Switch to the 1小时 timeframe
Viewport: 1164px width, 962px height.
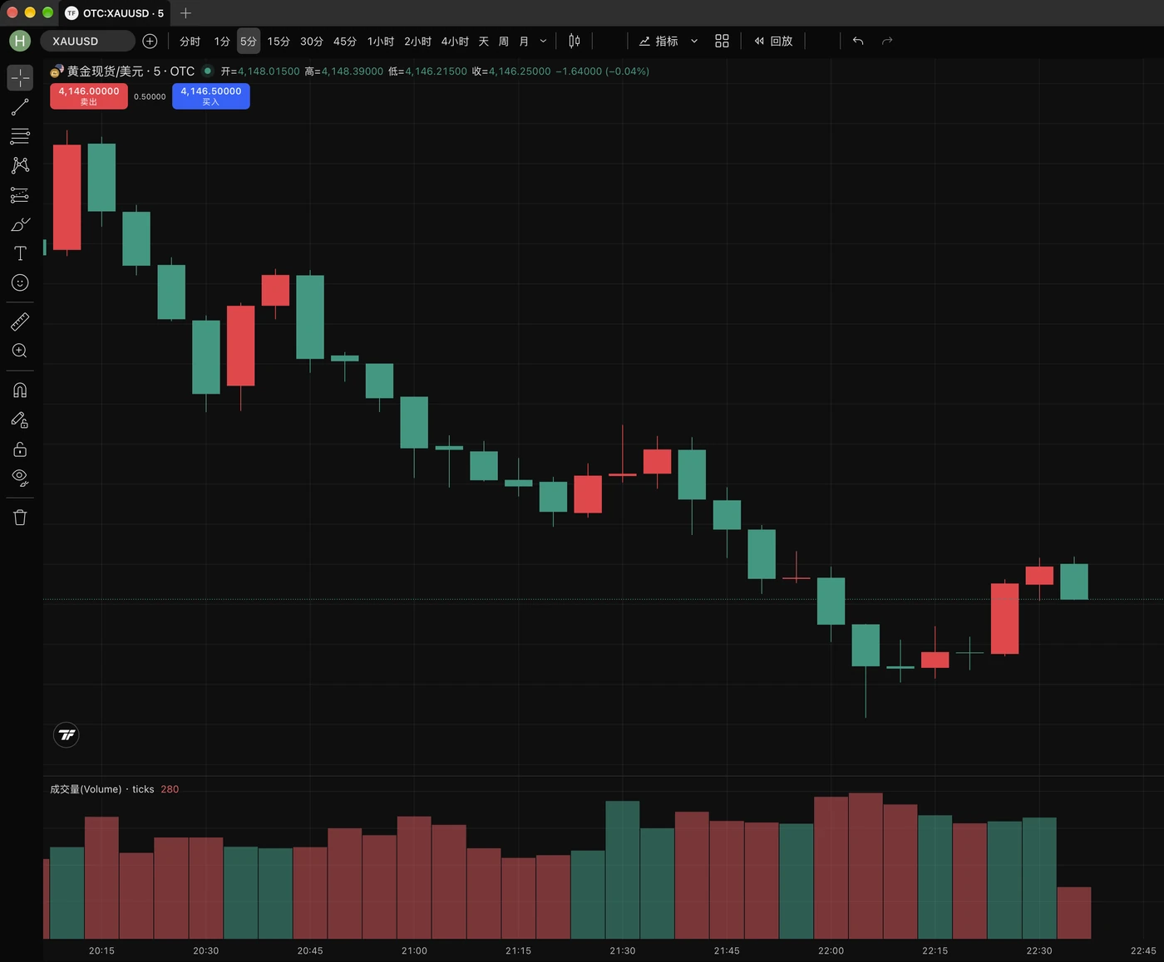tap(381, 41)
